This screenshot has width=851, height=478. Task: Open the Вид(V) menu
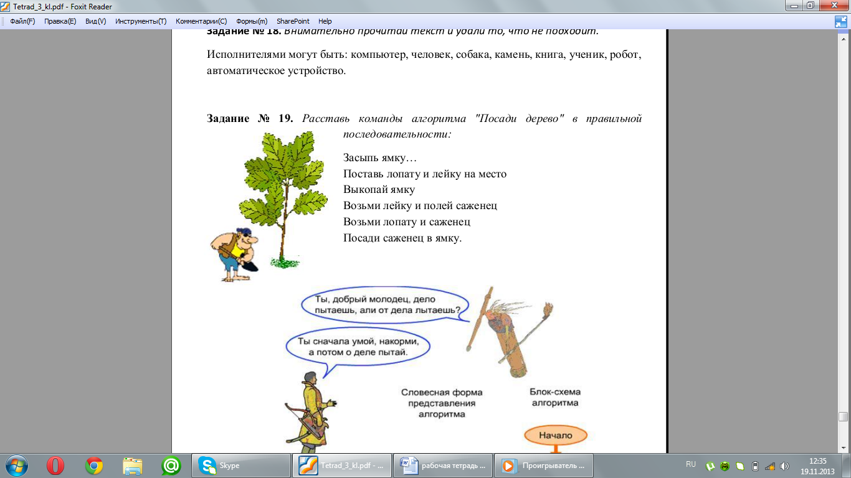click(95, 21)
